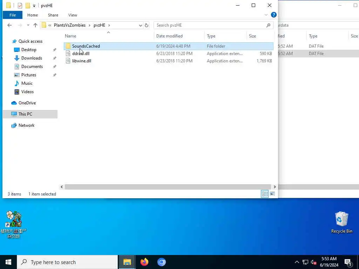Switch to Details view layout
359x269 pixels.
[x=265, y=194]
